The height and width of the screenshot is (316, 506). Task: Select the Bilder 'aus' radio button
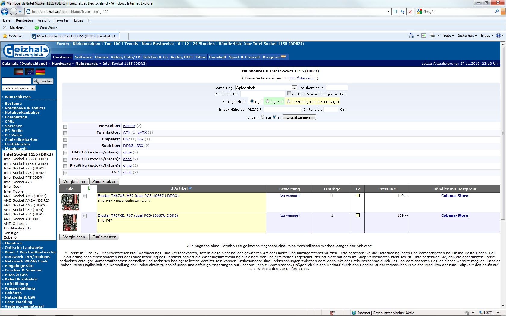pos(263,117)
